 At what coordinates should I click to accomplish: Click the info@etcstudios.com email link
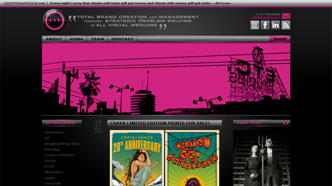(x=266, y=18)
